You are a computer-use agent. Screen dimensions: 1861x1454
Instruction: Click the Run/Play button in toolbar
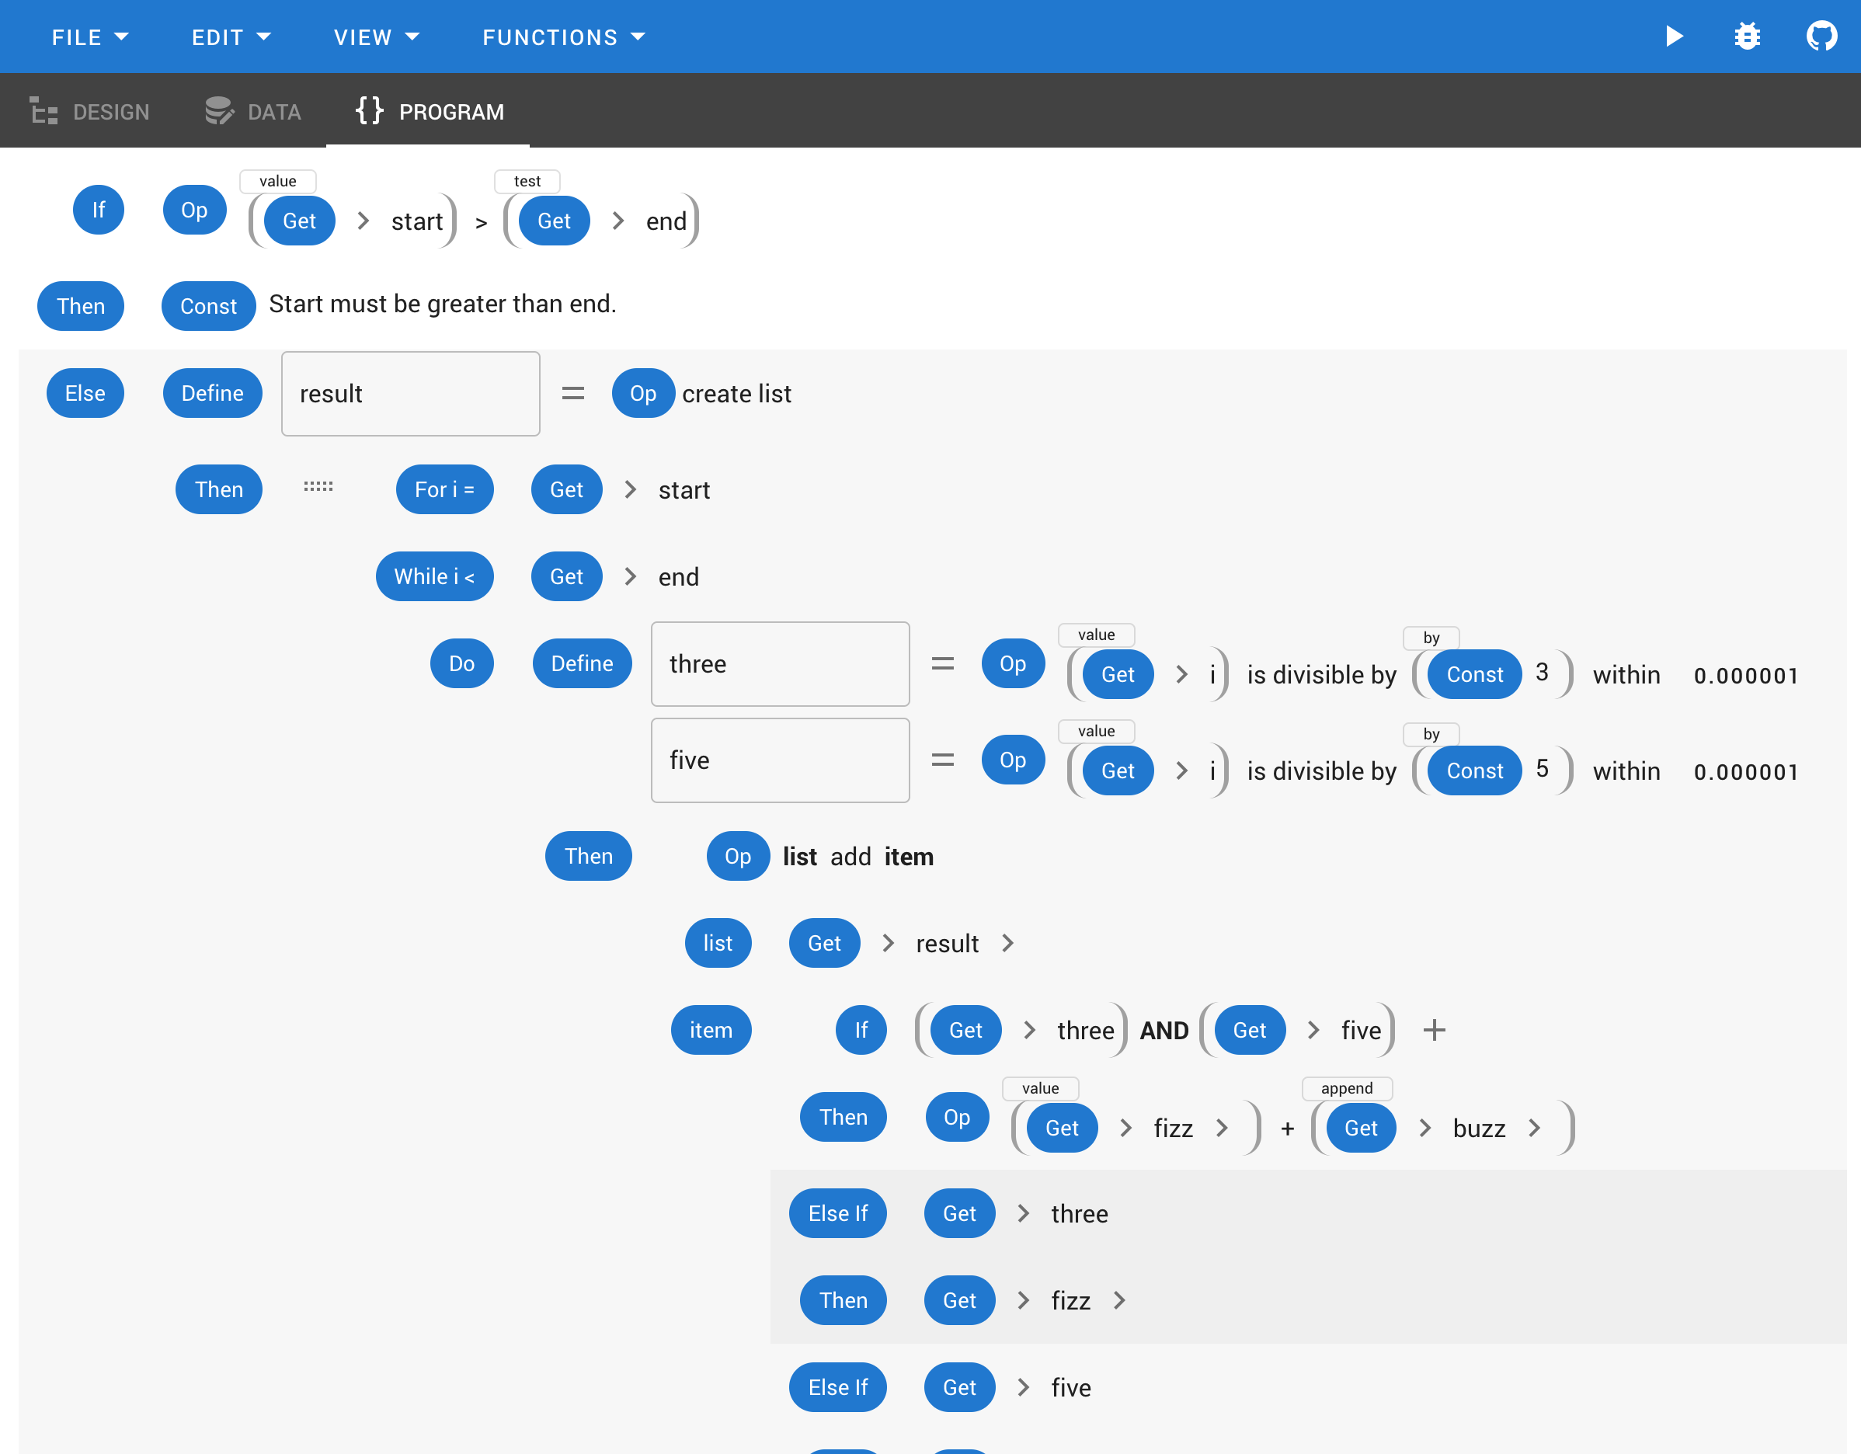[x=1675, y=37]
